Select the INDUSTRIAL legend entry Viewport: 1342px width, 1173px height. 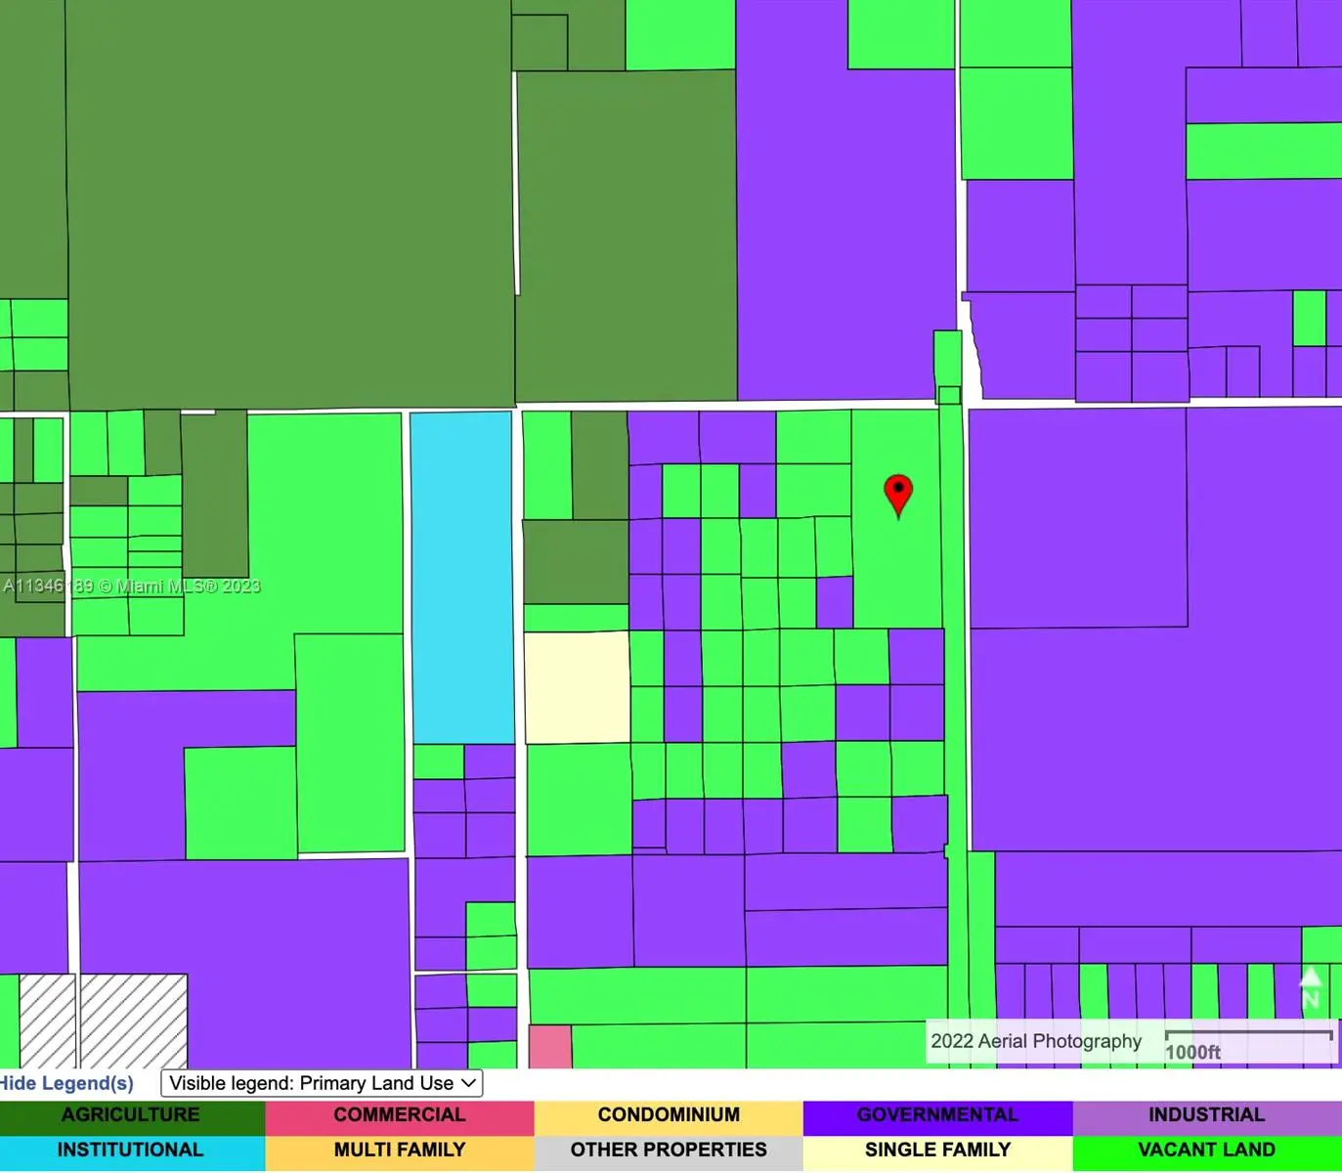1206,1115
